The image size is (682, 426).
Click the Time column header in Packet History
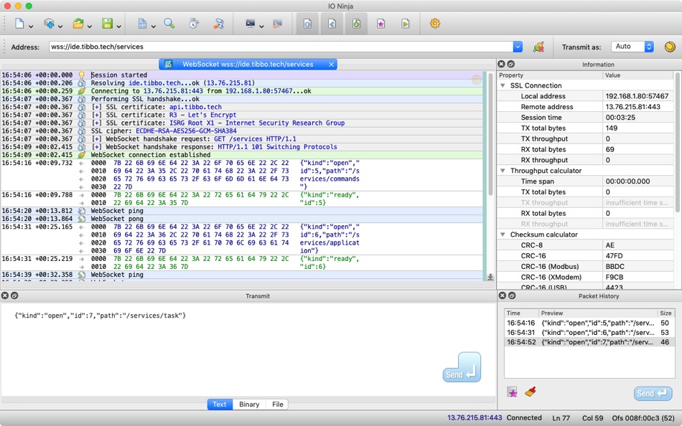[x=521, y=313]
